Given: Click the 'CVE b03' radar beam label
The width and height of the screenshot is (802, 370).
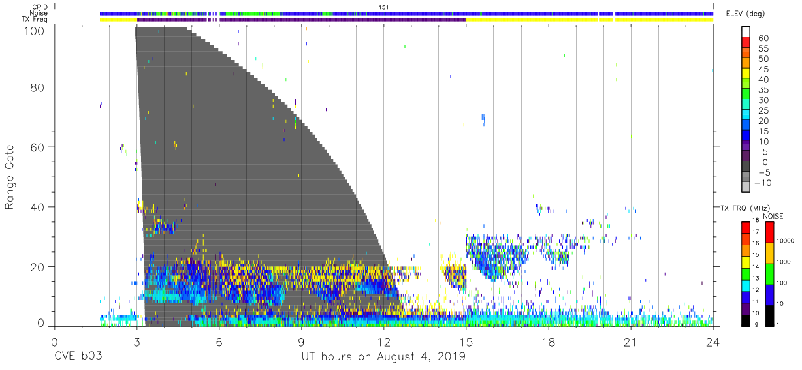Looking at the screenshot, I should point(80,356).
